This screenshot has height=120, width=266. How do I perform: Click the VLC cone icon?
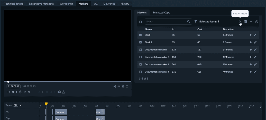pos(63,92)
